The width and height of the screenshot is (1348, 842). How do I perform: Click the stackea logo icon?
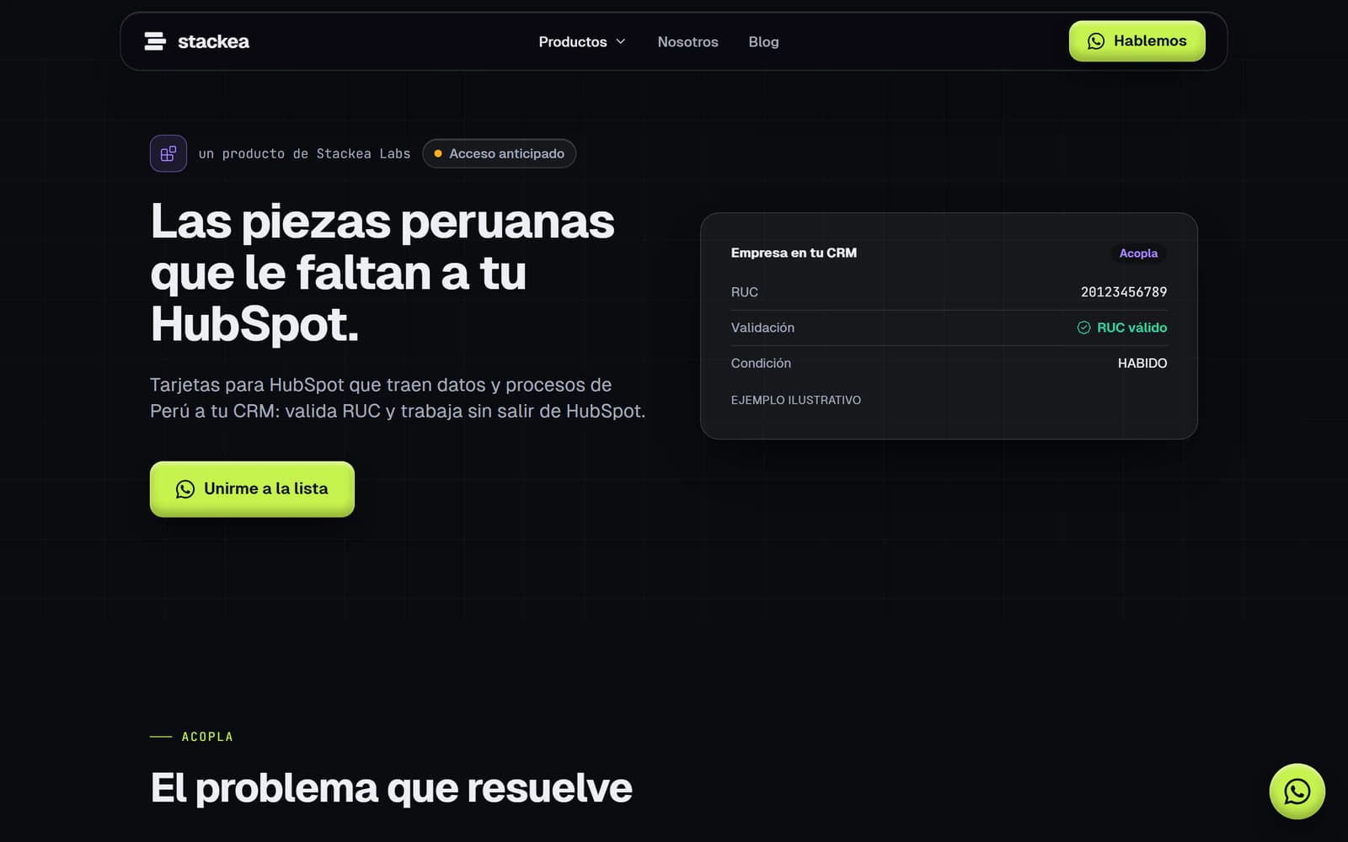[155, 41]
